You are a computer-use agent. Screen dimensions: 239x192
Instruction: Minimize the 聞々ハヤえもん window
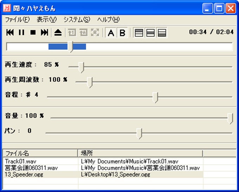pyautogui.click(x=208, y=8)
